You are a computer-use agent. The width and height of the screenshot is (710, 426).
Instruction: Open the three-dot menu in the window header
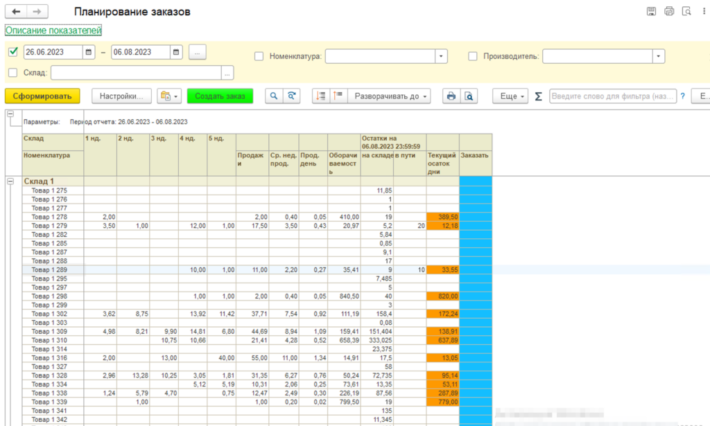click(704, 11)
